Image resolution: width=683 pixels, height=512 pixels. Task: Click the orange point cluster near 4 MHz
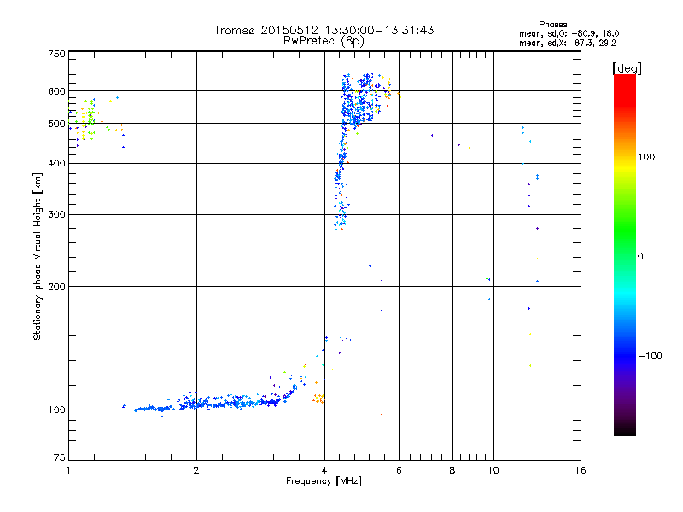(x=319, y=399)
